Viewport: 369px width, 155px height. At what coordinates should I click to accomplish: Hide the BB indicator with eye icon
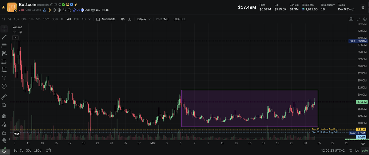(20, 32)
